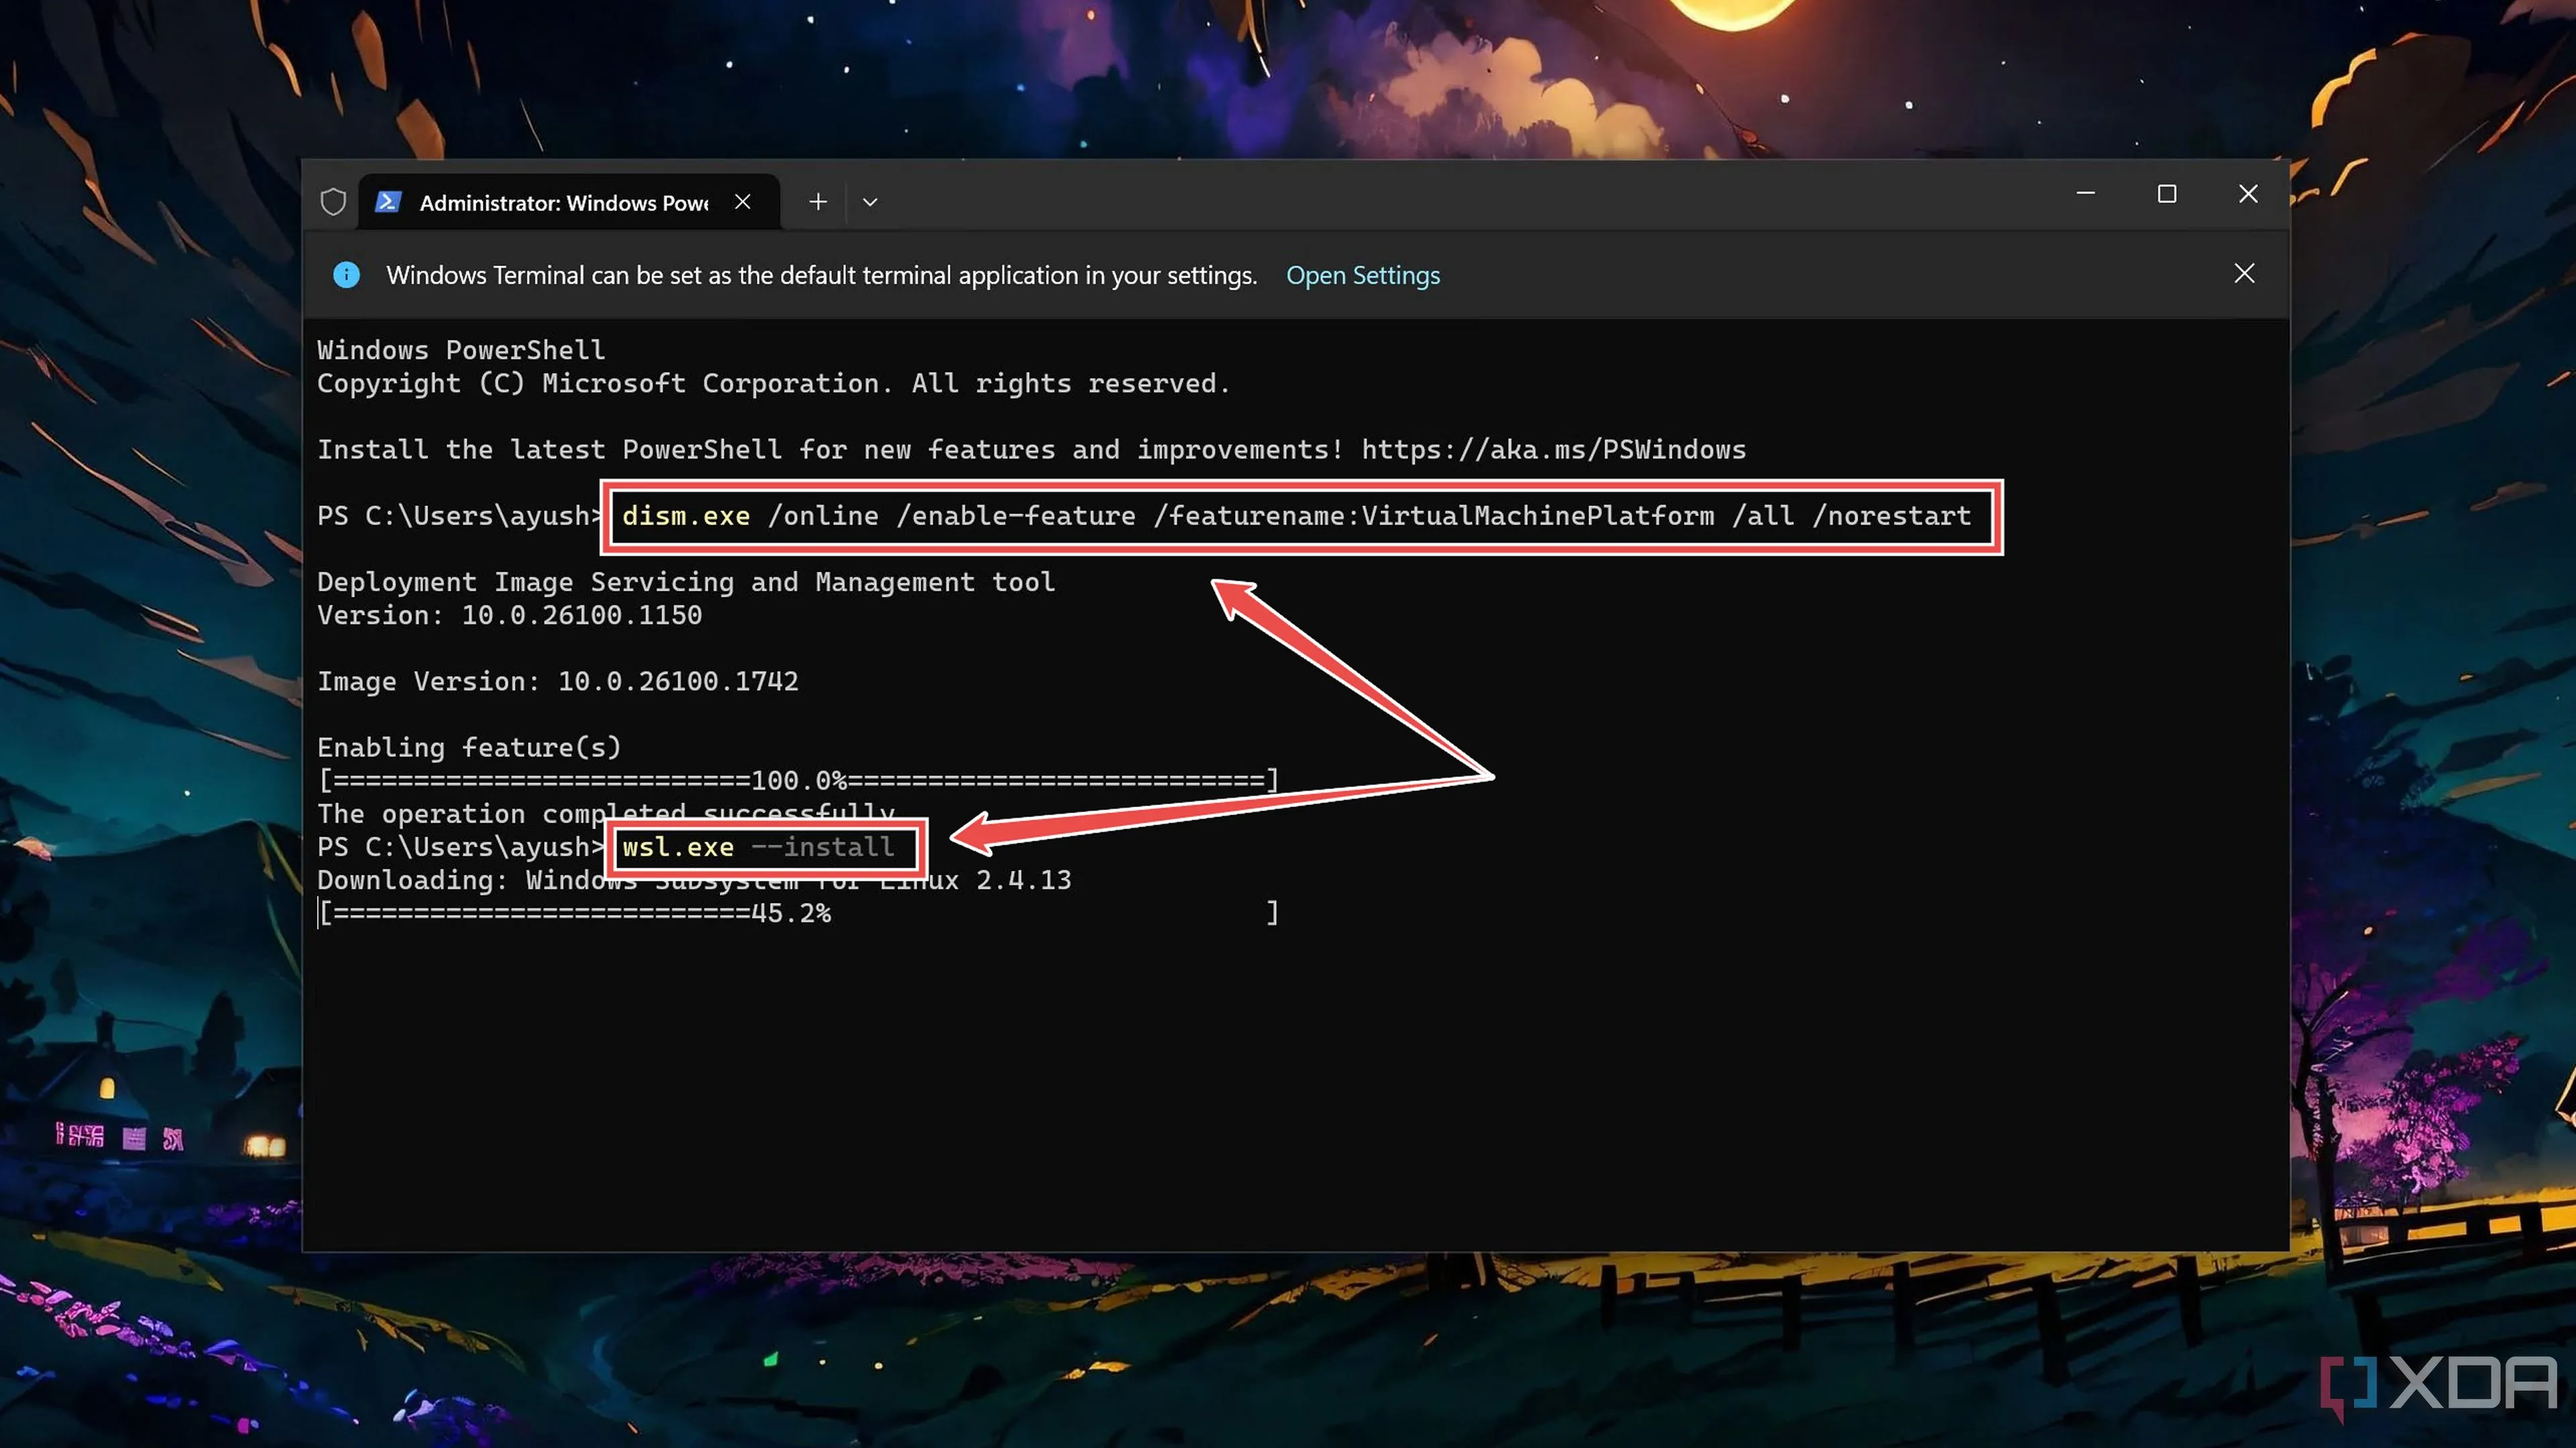
Task: Click the first 'PS C:\Users\ayush>' prompt
Action: 460,517
